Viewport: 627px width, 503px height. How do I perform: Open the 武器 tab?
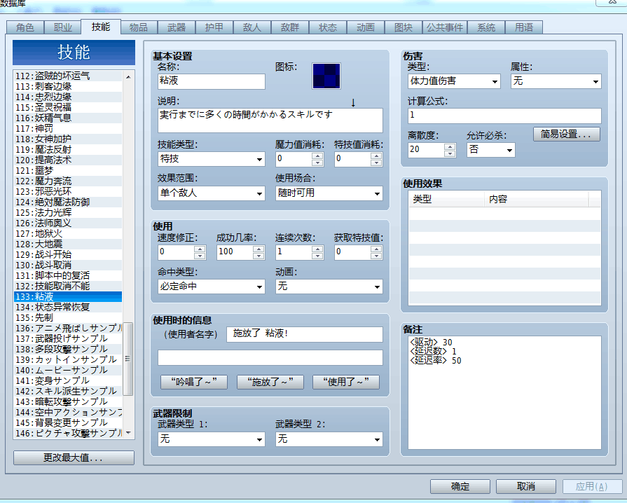coord(177,27)
